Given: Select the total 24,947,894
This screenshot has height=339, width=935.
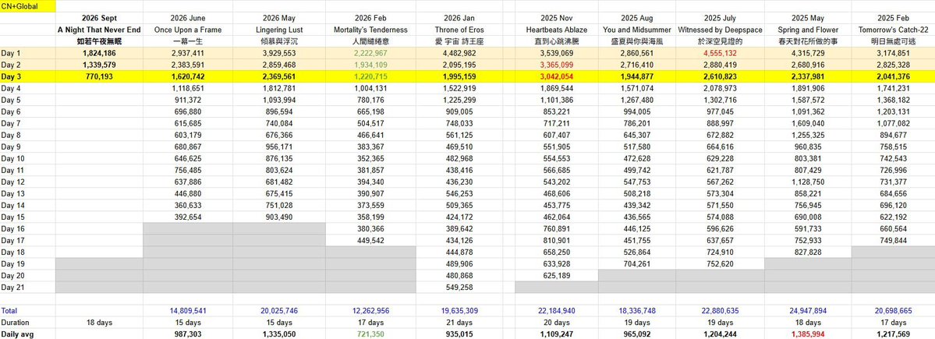Looking at the screenshot, I should (808, 311).
